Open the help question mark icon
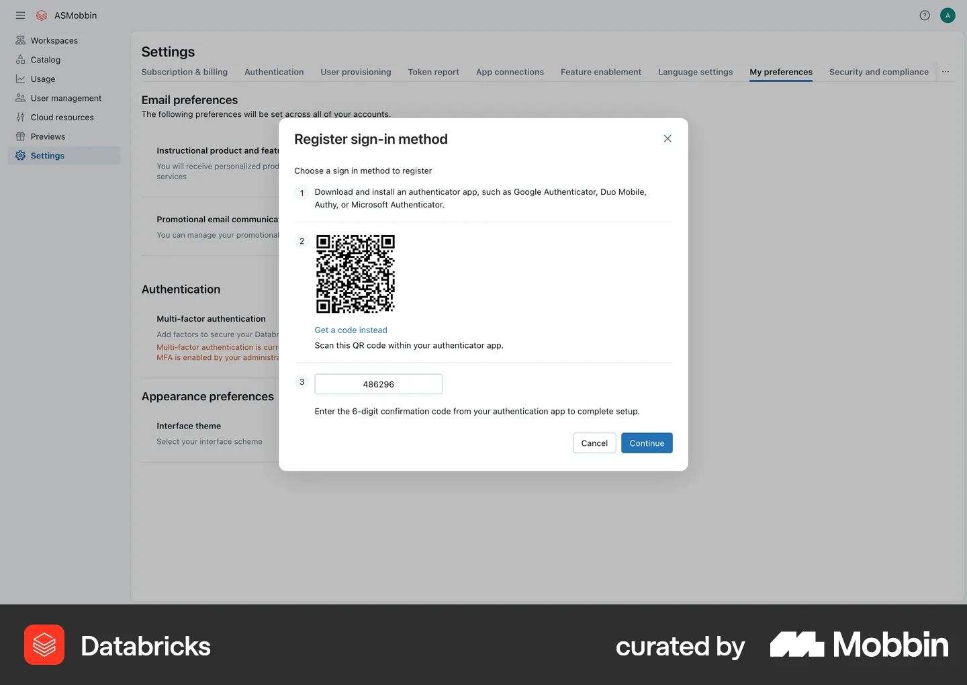Image resolution: width=967 pixels, height=685 pixels. 925,15
